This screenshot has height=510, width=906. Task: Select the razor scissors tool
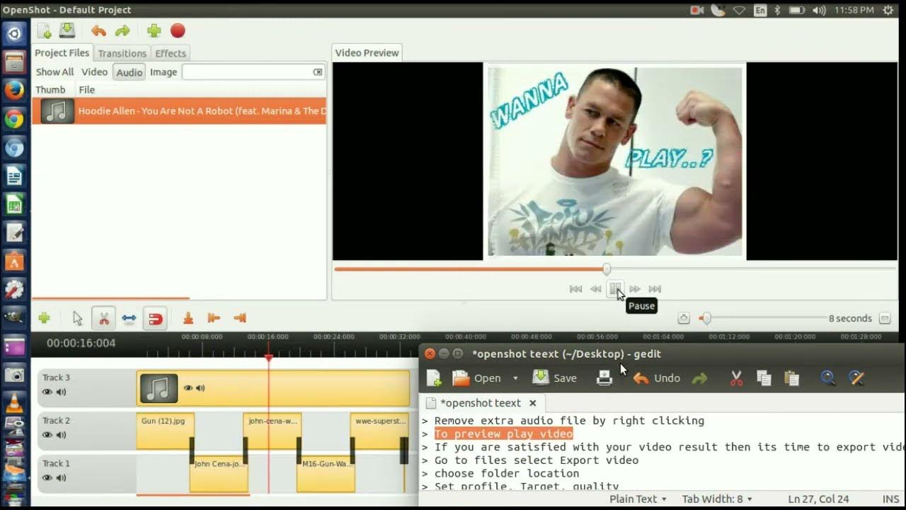[104, 319]
